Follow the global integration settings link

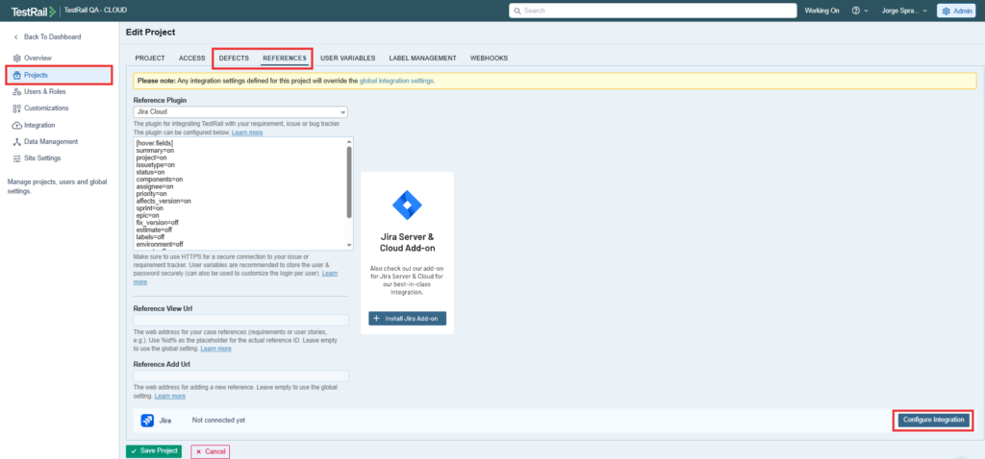click(x=396, y=81)
